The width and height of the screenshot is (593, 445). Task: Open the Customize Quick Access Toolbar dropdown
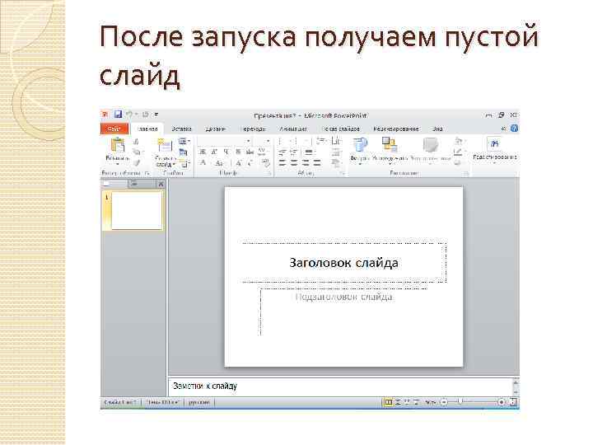click(156, 115)
